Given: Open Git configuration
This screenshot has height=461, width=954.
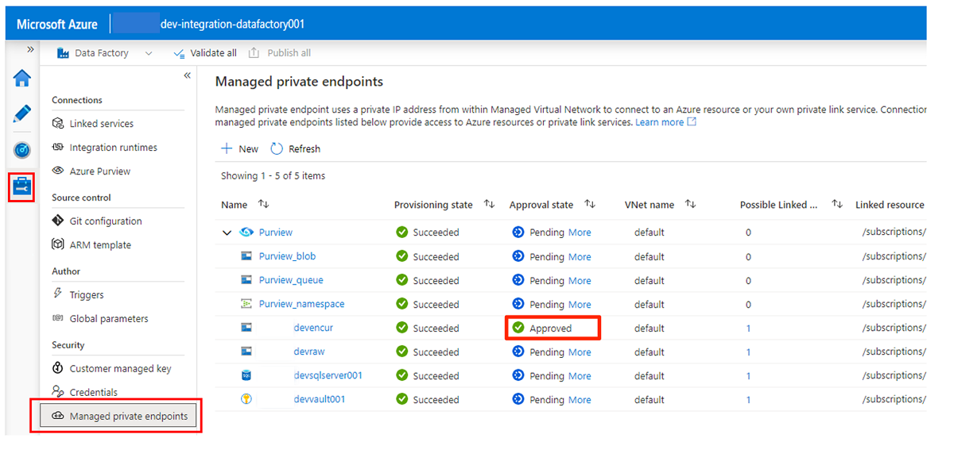Looking at the screenshot, I should (105, 221).
